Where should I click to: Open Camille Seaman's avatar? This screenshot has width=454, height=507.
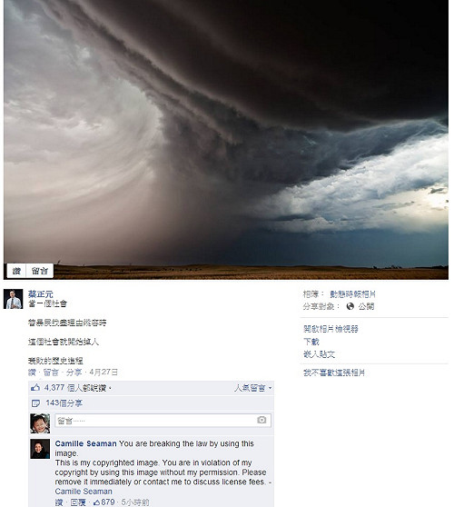click(40, 449)
